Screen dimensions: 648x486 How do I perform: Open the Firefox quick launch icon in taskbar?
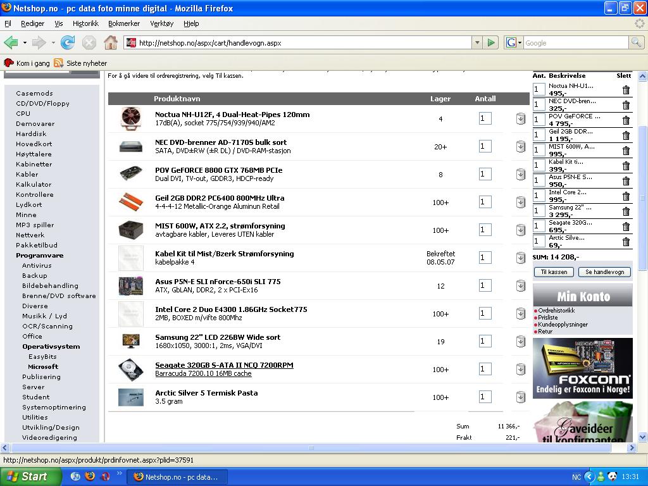tap(90, 477)
